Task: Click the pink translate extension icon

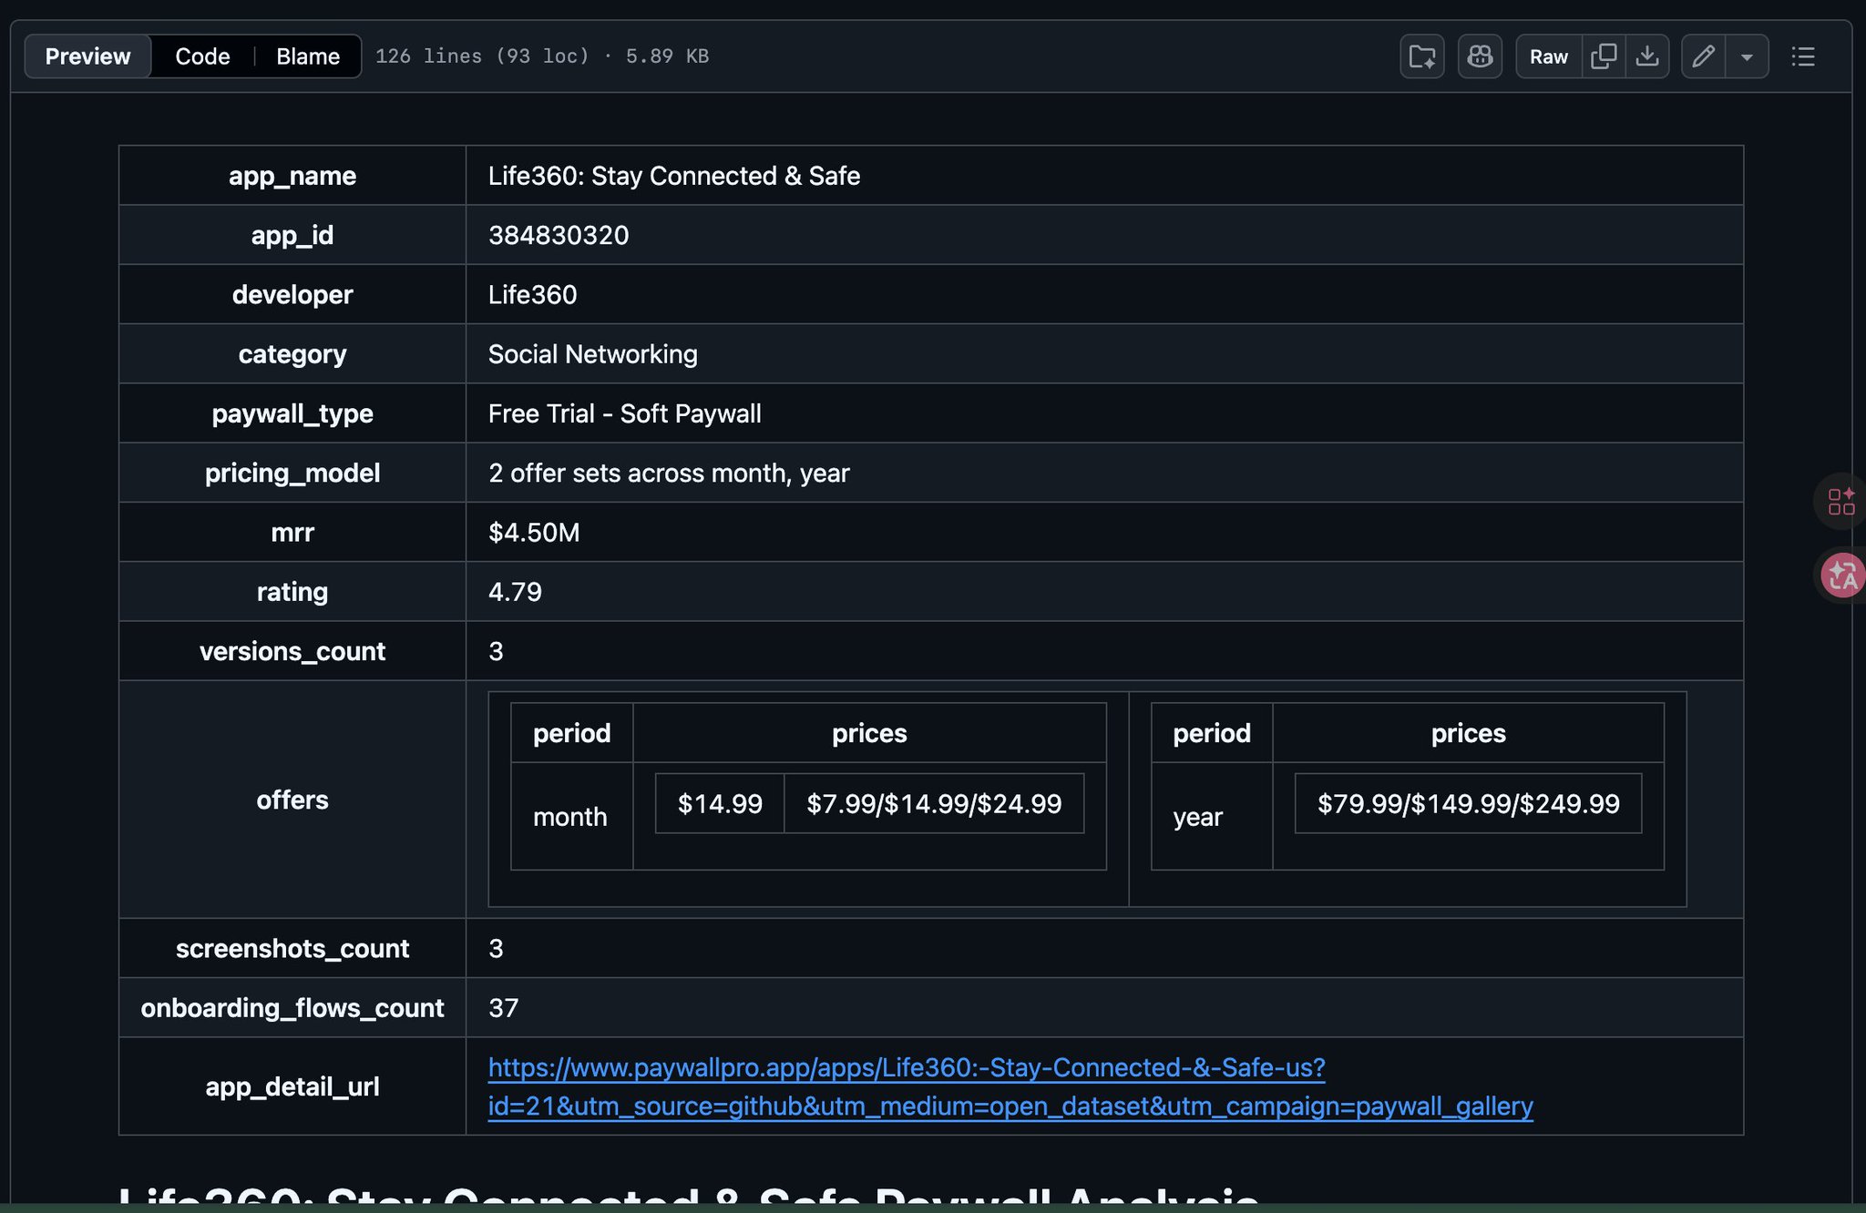Action: click(x=1841, y=576)
